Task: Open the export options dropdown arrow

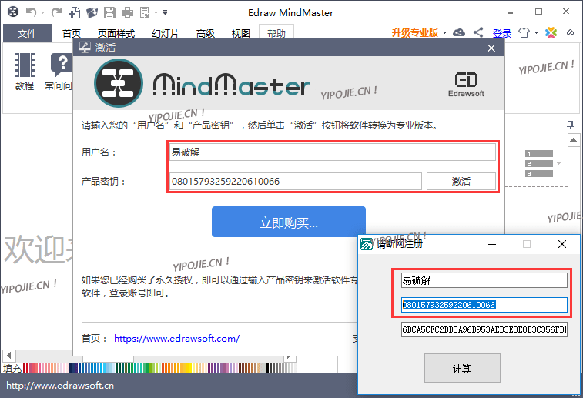Action: tap(156, 13)
